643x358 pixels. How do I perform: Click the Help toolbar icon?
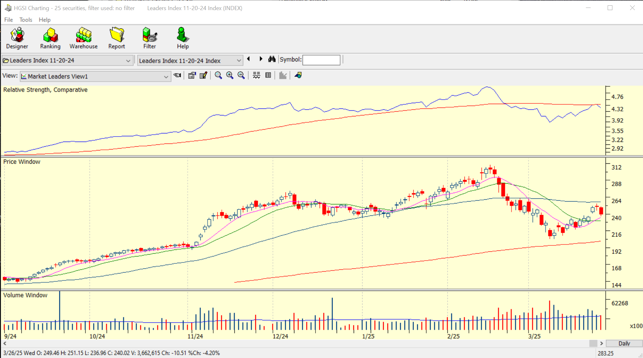(x=183, y=38)
